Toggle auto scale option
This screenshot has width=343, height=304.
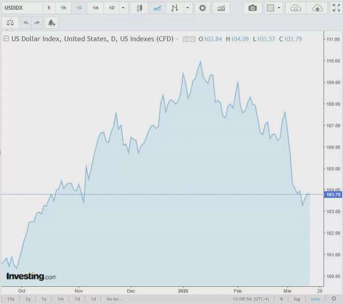(x=316, y=299)
